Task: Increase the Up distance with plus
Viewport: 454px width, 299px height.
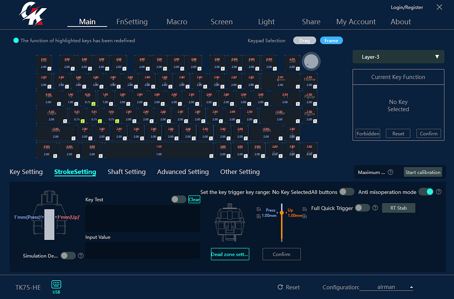Action: [305, 216]
